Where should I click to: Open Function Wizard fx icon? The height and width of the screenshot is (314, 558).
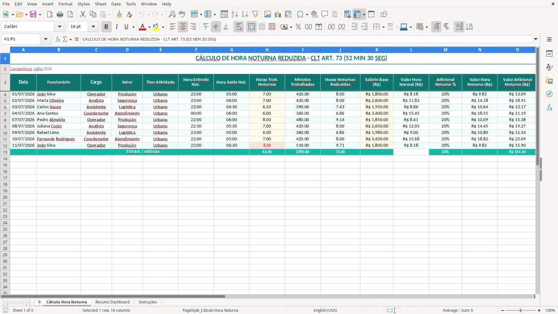[x=58, y=40]
